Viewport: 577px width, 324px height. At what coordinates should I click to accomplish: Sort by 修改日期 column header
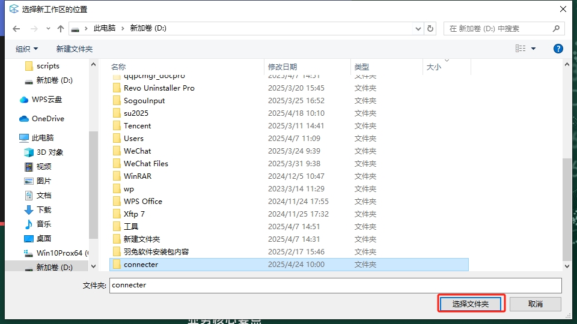tap(282, 67)
